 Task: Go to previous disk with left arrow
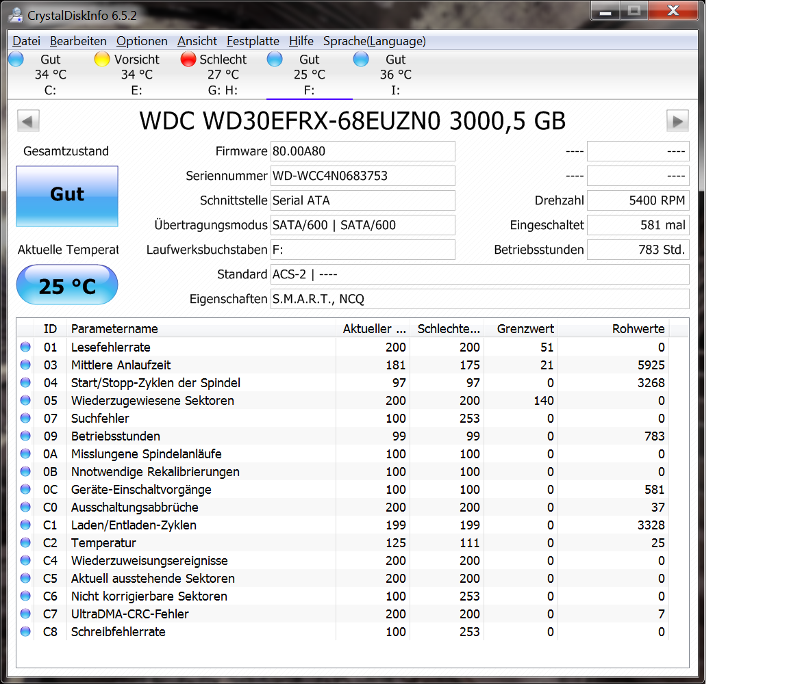[x=28, y=120]
